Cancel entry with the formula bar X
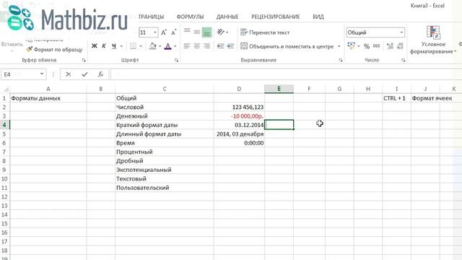 (69, 74)
